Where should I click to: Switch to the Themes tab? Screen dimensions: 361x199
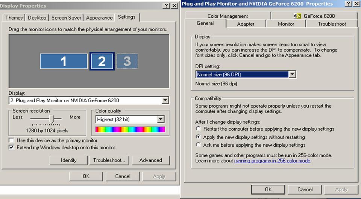[x=14, y=18]
